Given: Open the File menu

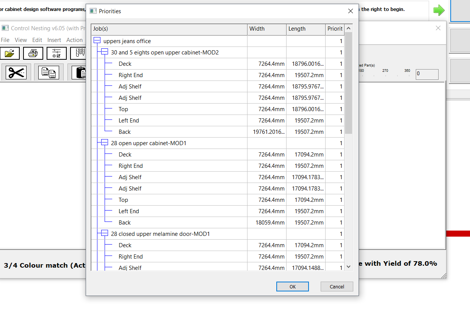Looking at the screenshot, I should [x=5, y=40].
